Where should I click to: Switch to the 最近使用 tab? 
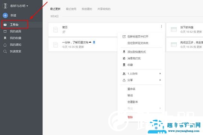(x=71, y=9)
